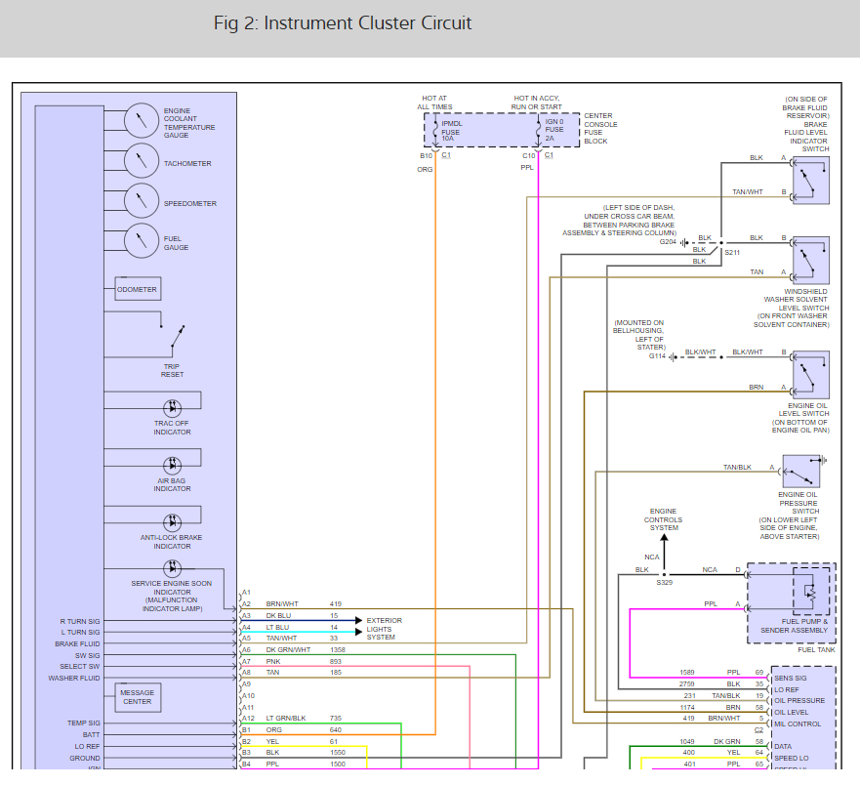
Task: Click the Odometer box
Action: click(x=138, y=289)
